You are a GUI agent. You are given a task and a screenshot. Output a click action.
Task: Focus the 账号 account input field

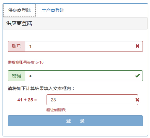tap(84, 46)
